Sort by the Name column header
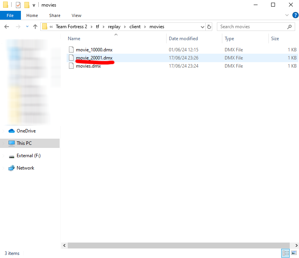The height and width of the screenshot is (258, 299). pyautogui.click(x=74, y=39)
